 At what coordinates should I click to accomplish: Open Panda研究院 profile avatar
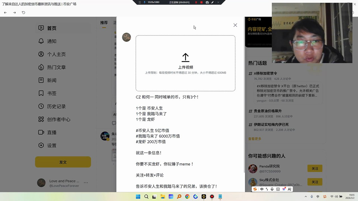tap(253, 169)
